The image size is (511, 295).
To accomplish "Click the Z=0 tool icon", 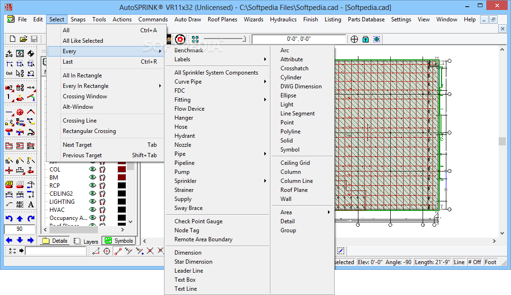I will [9, 53].
